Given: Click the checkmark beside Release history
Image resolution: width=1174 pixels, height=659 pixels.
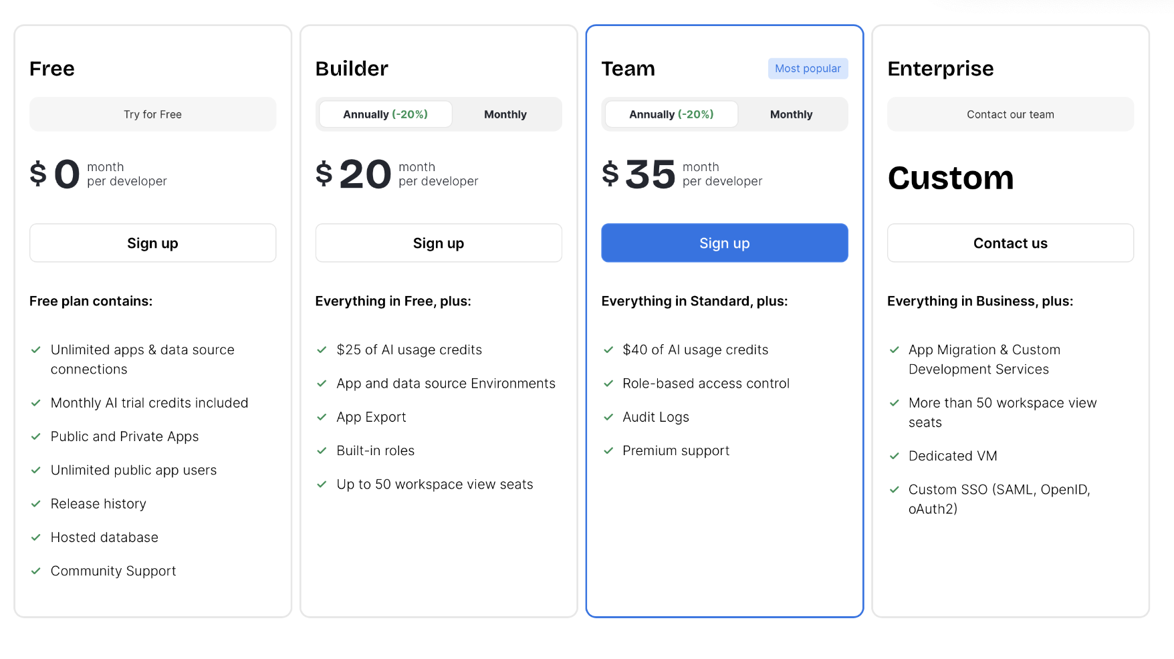Looking at the screenshot, I should (x=36, y=504).
